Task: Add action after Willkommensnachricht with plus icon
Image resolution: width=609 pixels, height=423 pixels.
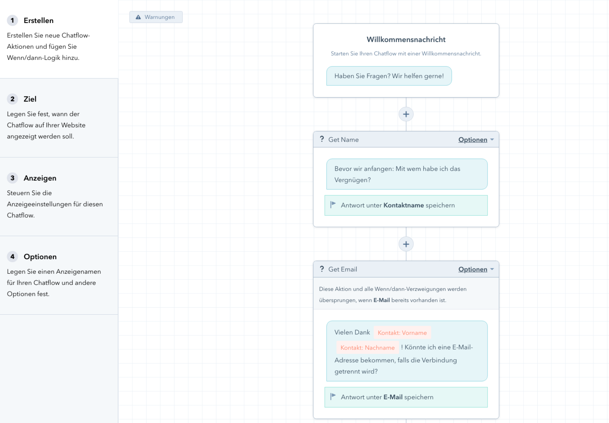Action: 406,114
